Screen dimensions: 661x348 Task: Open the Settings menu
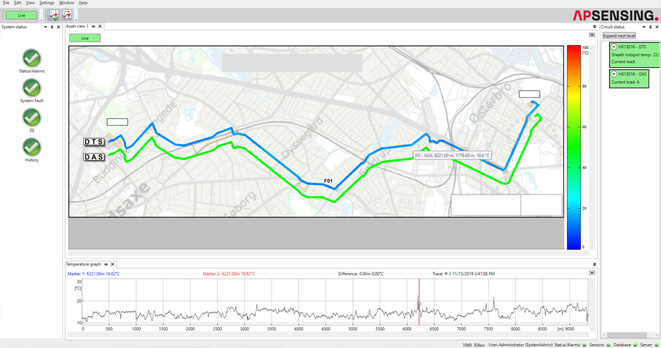pos(47,3)
